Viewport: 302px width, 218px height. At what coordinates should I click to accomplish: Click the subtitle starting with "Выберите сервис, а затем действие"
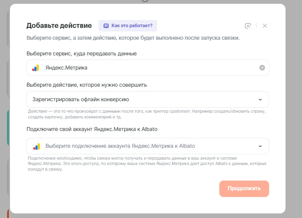pyautogui.click(x=133, y=38)
